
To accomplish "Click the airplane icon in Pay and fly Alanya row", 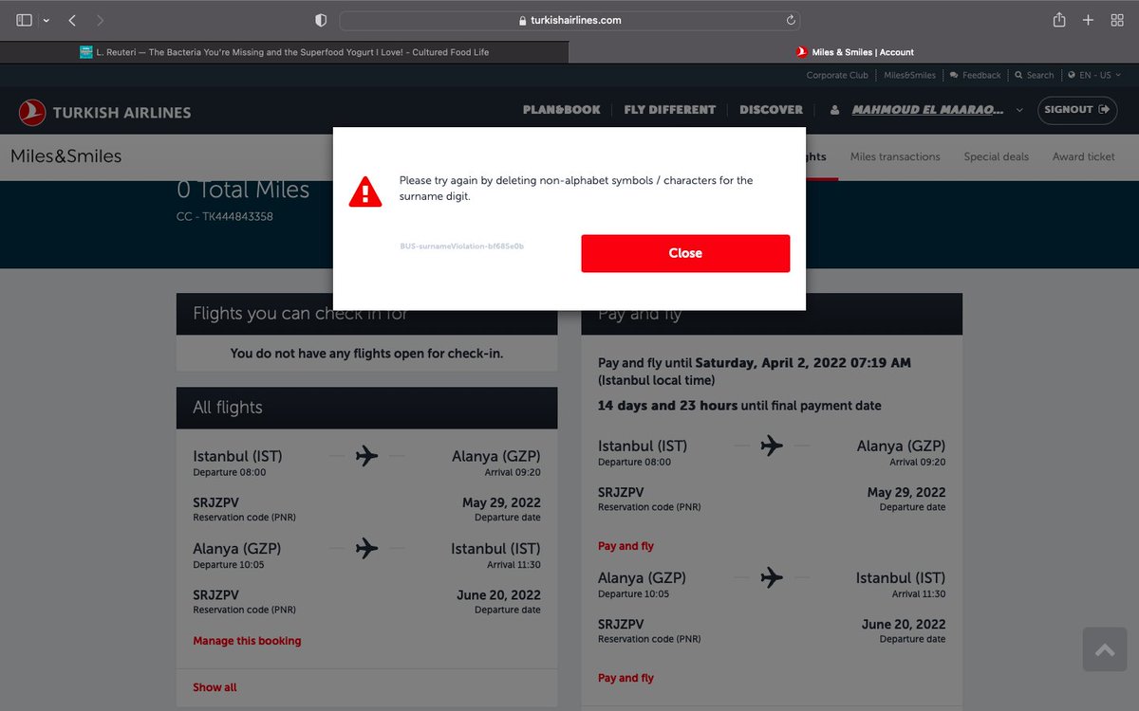I will (x=772, y=576).
